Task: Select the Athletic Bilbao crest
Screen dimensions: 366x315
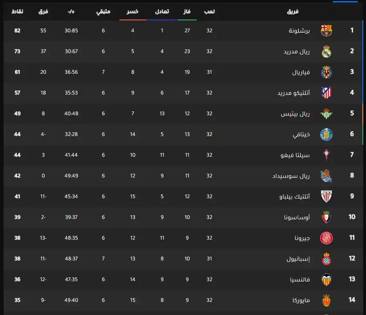Action: pos(326,197)
